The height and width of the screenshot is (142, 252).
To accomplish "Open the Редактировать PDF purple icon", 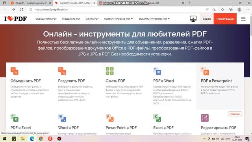I will tap(205, 118).
